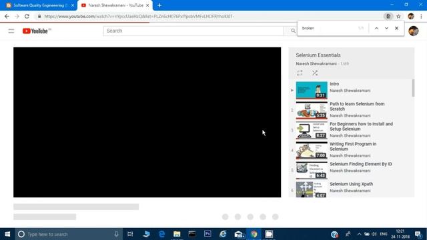
Task: Click the Chrome icon in the taskbar
Action: pos(254,234)
